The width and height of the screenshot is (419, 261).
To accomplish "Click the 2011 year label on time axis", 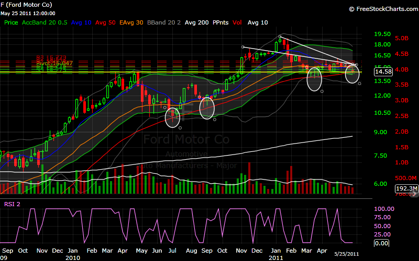I will (276, 258).
